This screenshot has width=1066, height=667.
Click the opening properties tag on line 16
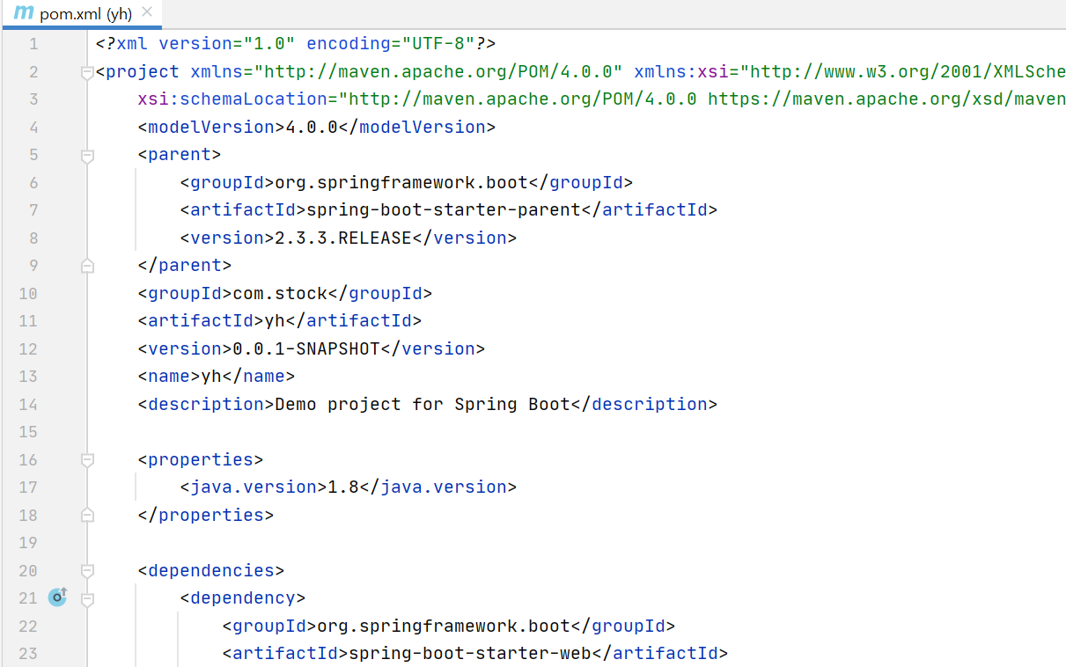coord(201,459)
